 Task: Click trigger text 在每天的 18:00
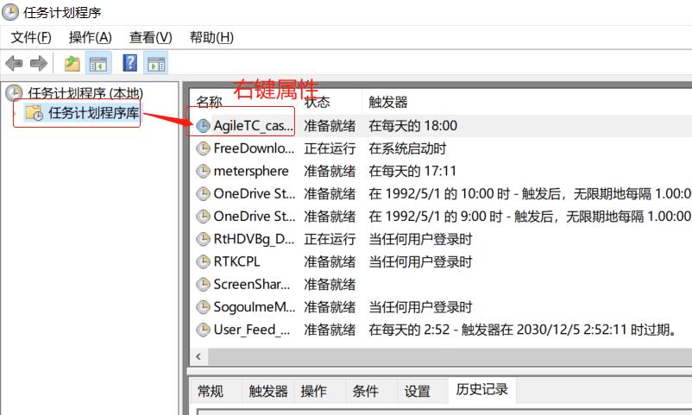point(412,126)
